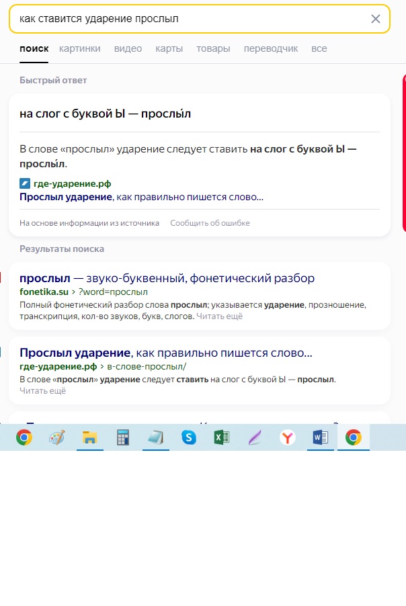The height and width of the screenshot is (606, 406).
Task: Open the где-ударение.рф favicon in quick answer
Action: (x=25, y=183)
